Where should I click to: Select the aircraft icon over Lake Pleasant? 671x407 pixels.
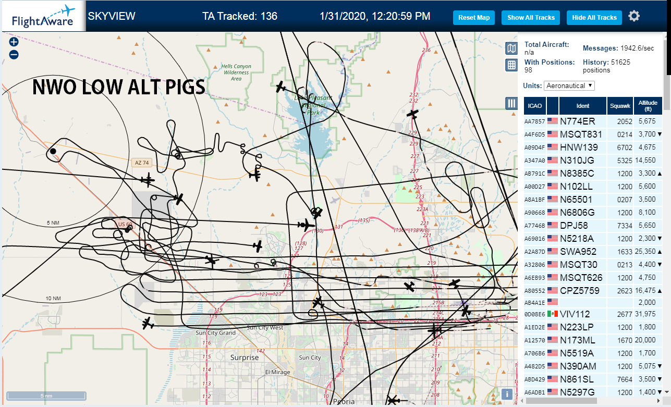[x=282, y=87]
